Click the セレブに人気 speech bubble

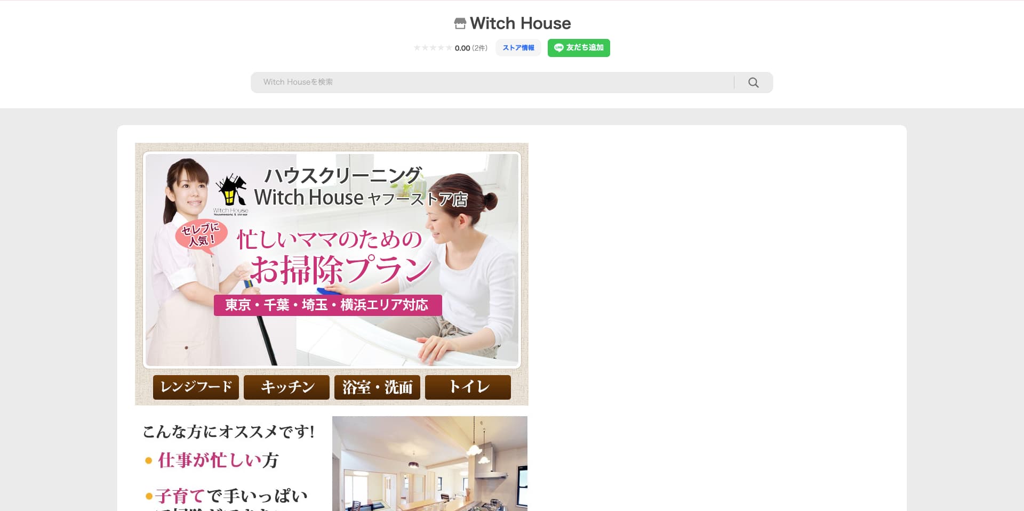click(201, 235)
